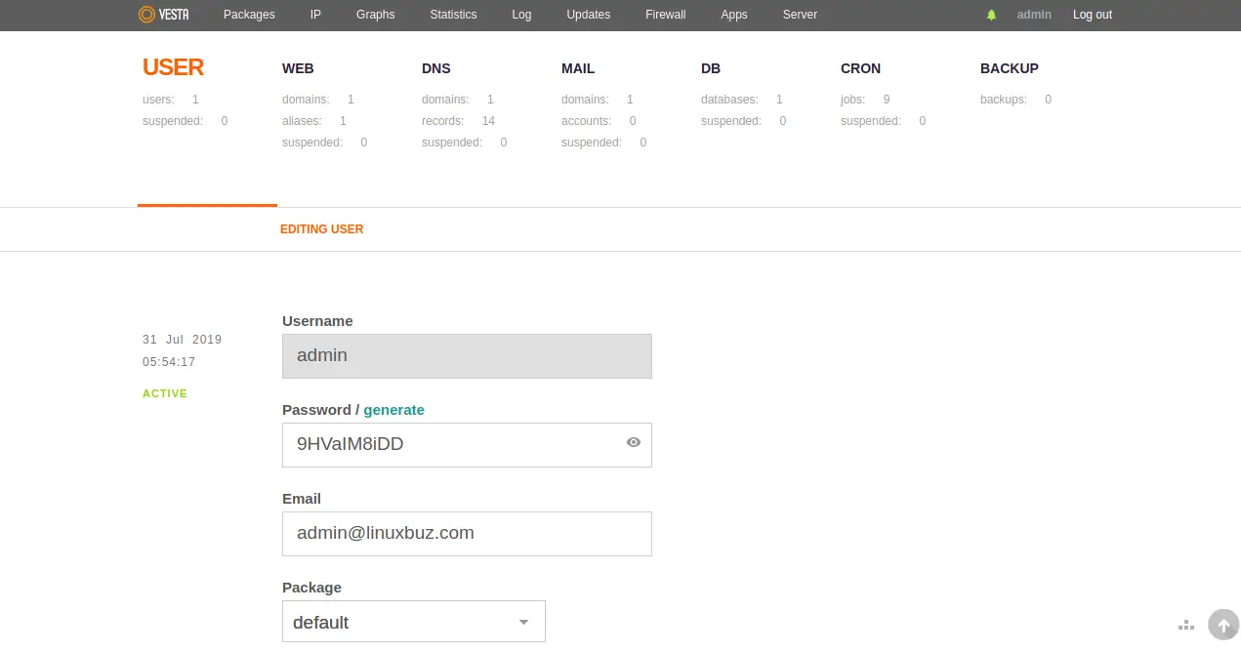The image size is (1241, 652).
Task: Switch to the MAIL tab
Action: point(577,68)
